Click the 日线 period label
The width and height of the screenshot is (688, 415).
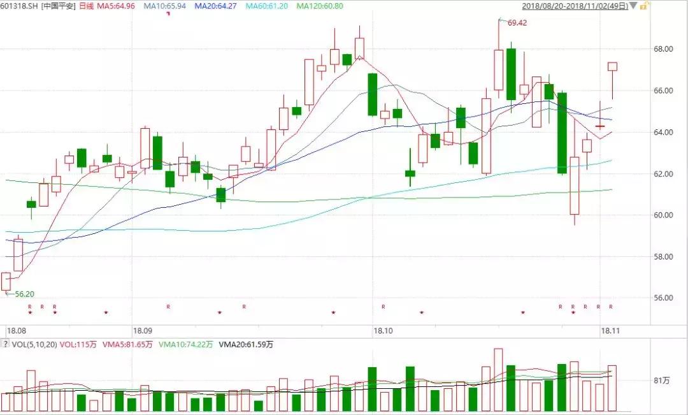click(x=87, y=6)
